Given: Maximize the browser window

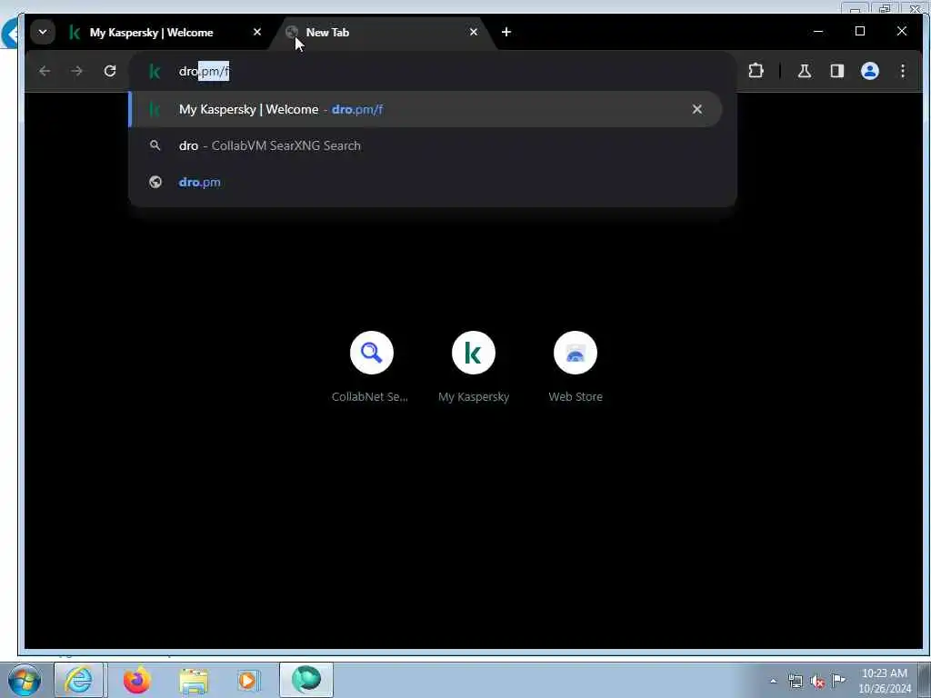Looking at the screenshot, I should coord(860,32).
